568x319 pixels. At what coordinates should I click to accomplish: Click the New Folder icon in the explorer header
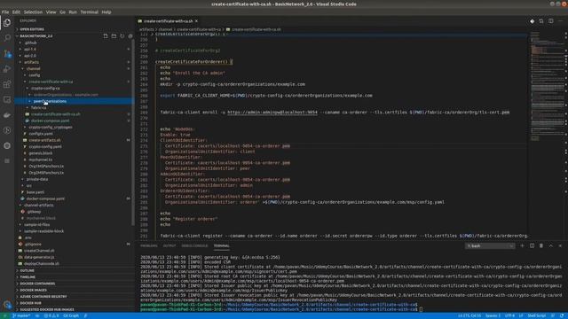tap(114, 35)
